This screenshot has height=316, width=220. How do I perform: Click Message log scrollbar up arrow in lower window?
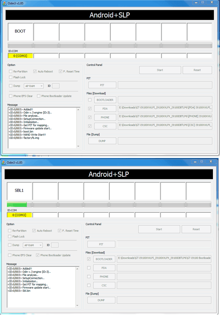pyautogui.click(x=77, y=269)
